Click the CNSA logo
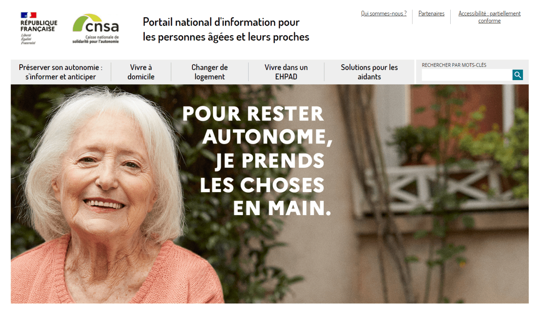 click(96, 29)
